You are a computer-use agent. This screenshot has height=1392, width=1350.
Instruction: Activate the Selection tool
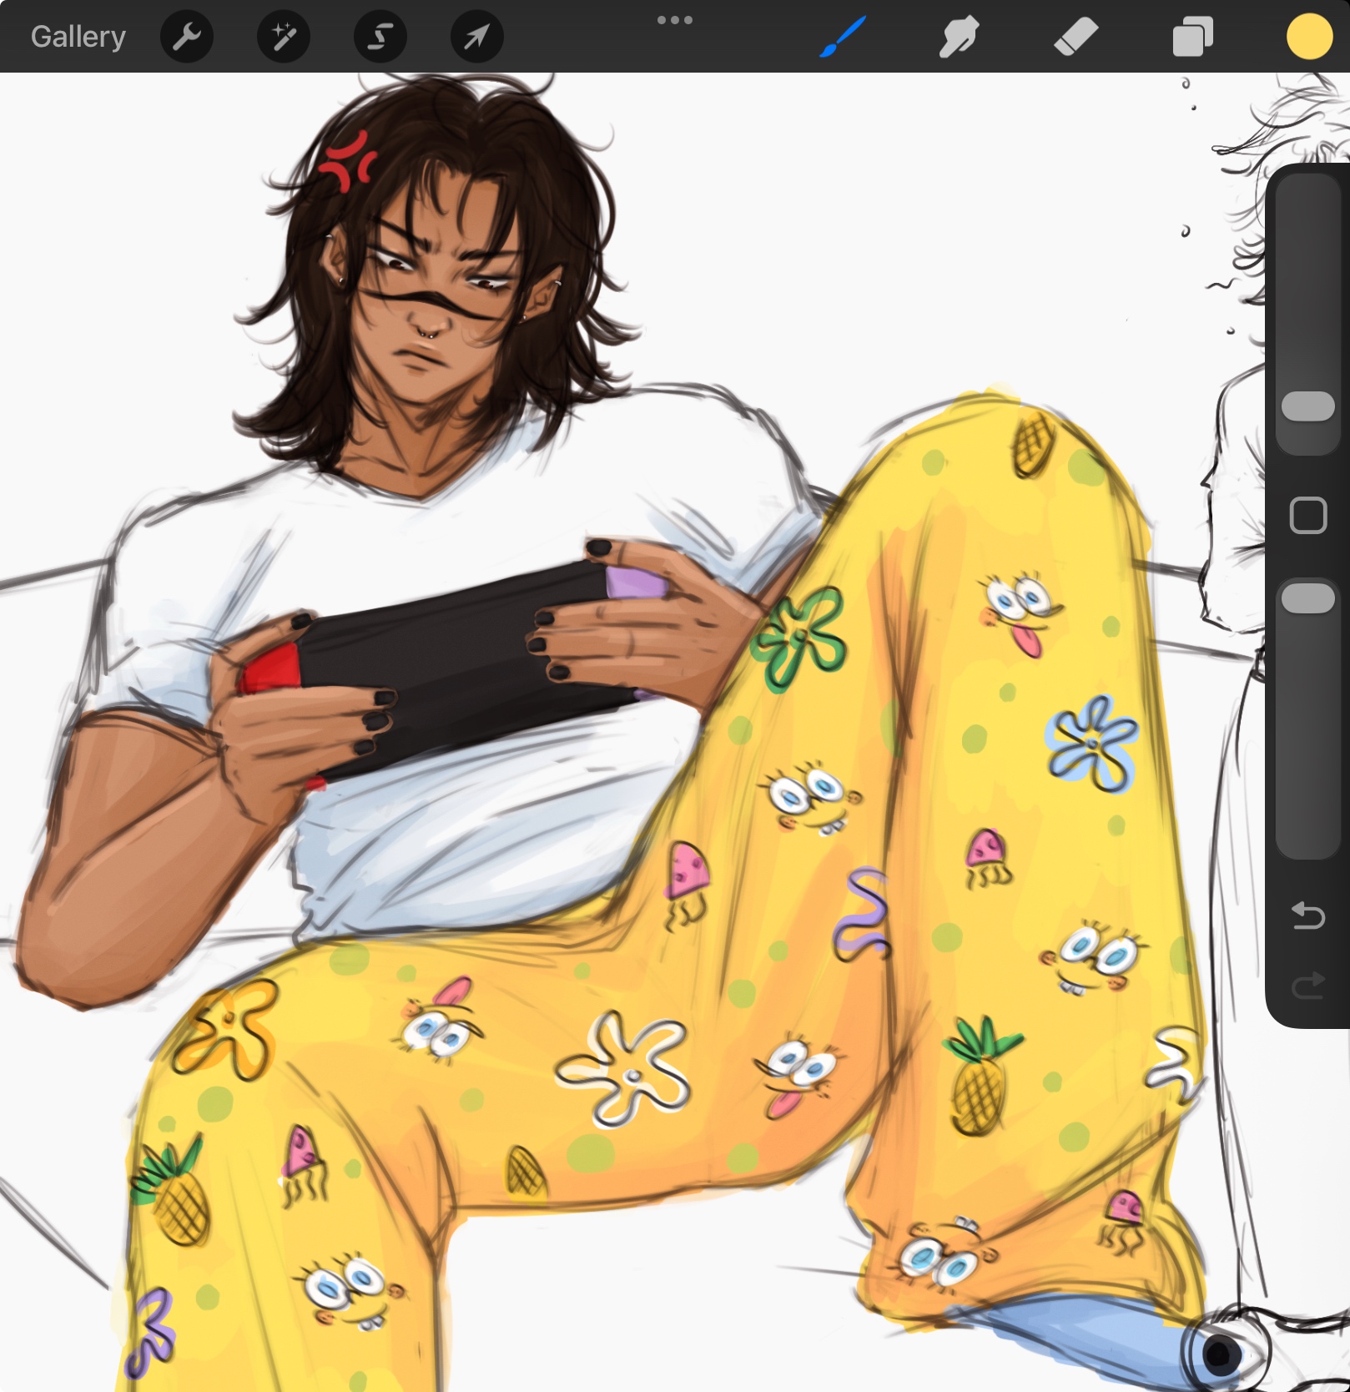tap(380, 37)
